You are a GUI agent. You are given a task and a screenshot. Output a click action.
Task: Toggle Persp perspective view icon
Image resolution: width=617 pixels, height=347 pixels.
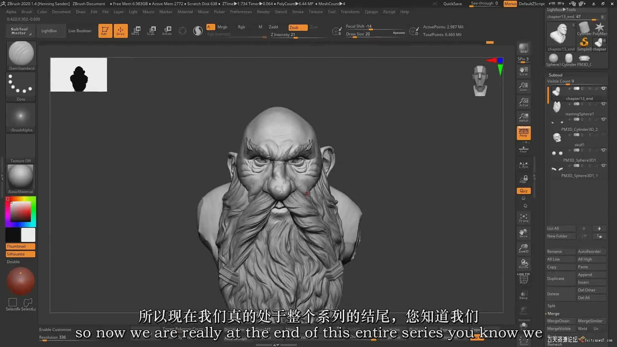click(523, 133)
